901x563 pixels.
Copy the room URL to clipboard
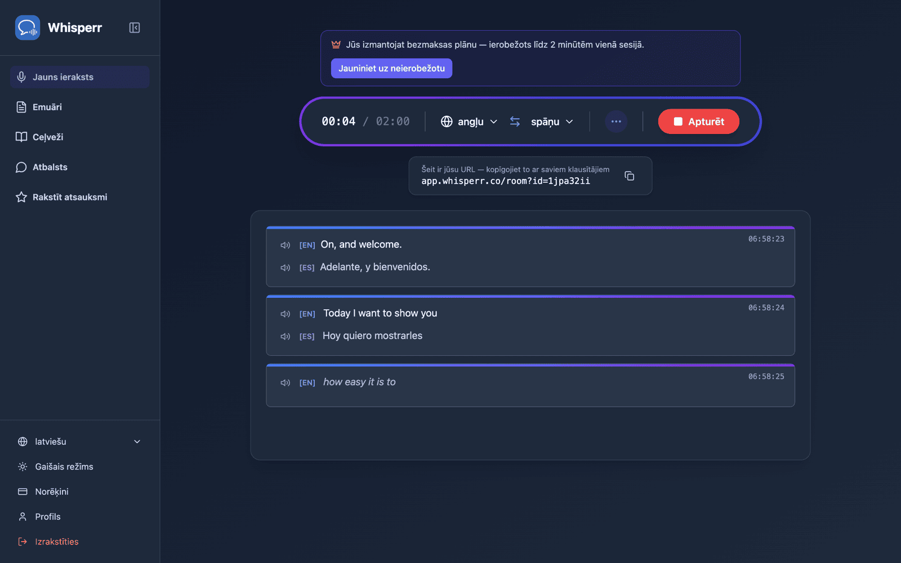point(630,176)
